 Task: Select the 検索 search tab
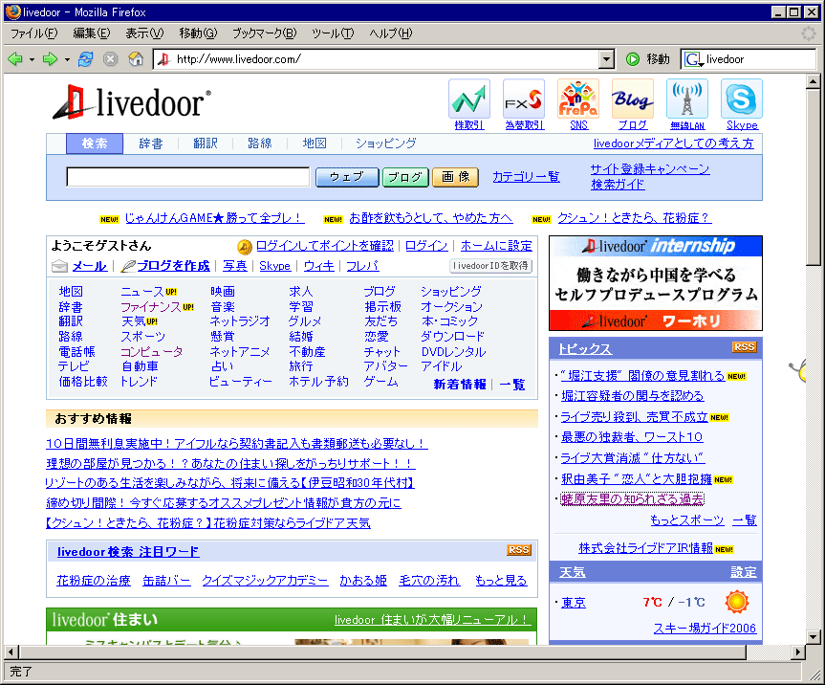(95, 144)
